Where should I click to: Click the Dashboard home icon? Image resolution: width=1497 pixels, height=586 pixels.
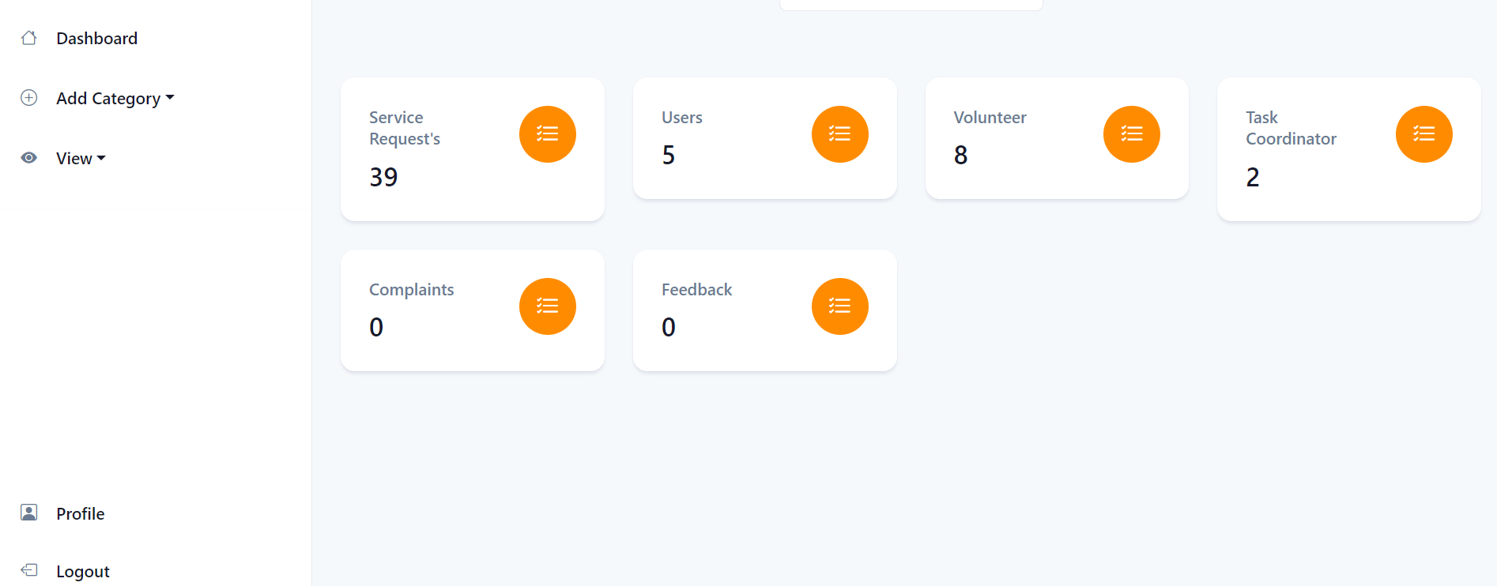click(29, 38)
